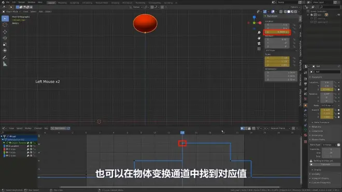This screenshot has height=192, width=342.
Task: Select the Cursor tool in left toolbar
Action: pyautogui.click(x=5, y=25)
